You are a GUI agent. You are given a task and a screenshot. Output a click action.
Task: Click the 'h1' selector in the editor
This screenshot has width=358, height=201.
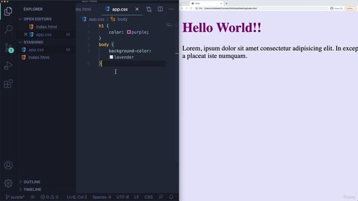coord(101,26)
